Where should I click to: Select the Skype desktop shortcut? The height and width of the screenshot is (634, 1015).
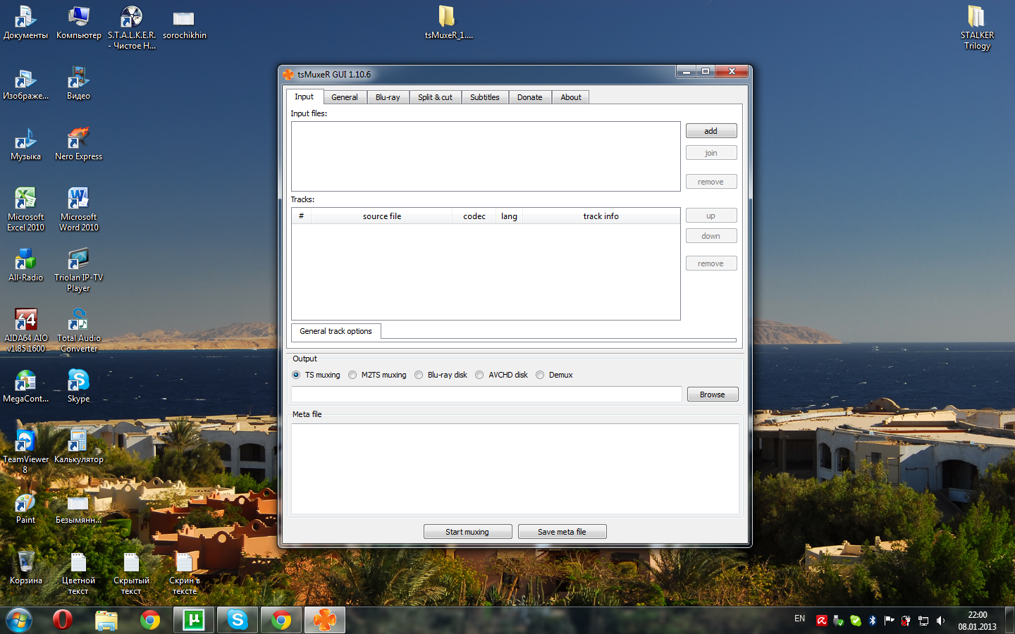tap(79, 387)
